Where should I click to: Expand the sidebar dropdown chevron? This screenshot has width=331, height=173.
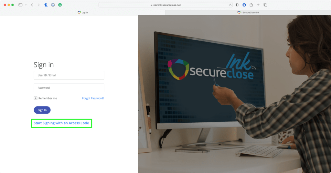point(26,5)
